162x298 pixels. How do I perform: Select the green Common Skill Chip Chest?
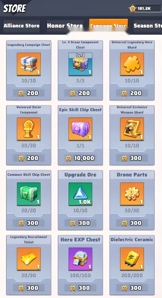tap(29, 194)
